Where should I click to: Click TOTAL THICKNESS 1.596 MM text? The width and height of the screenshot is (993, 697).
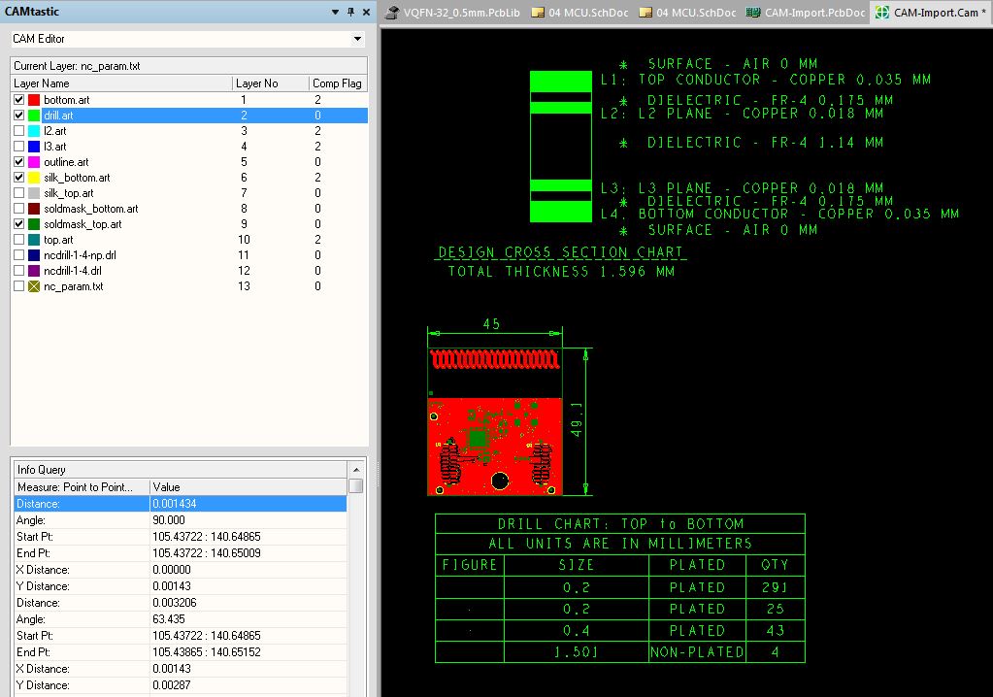(561, 272)
